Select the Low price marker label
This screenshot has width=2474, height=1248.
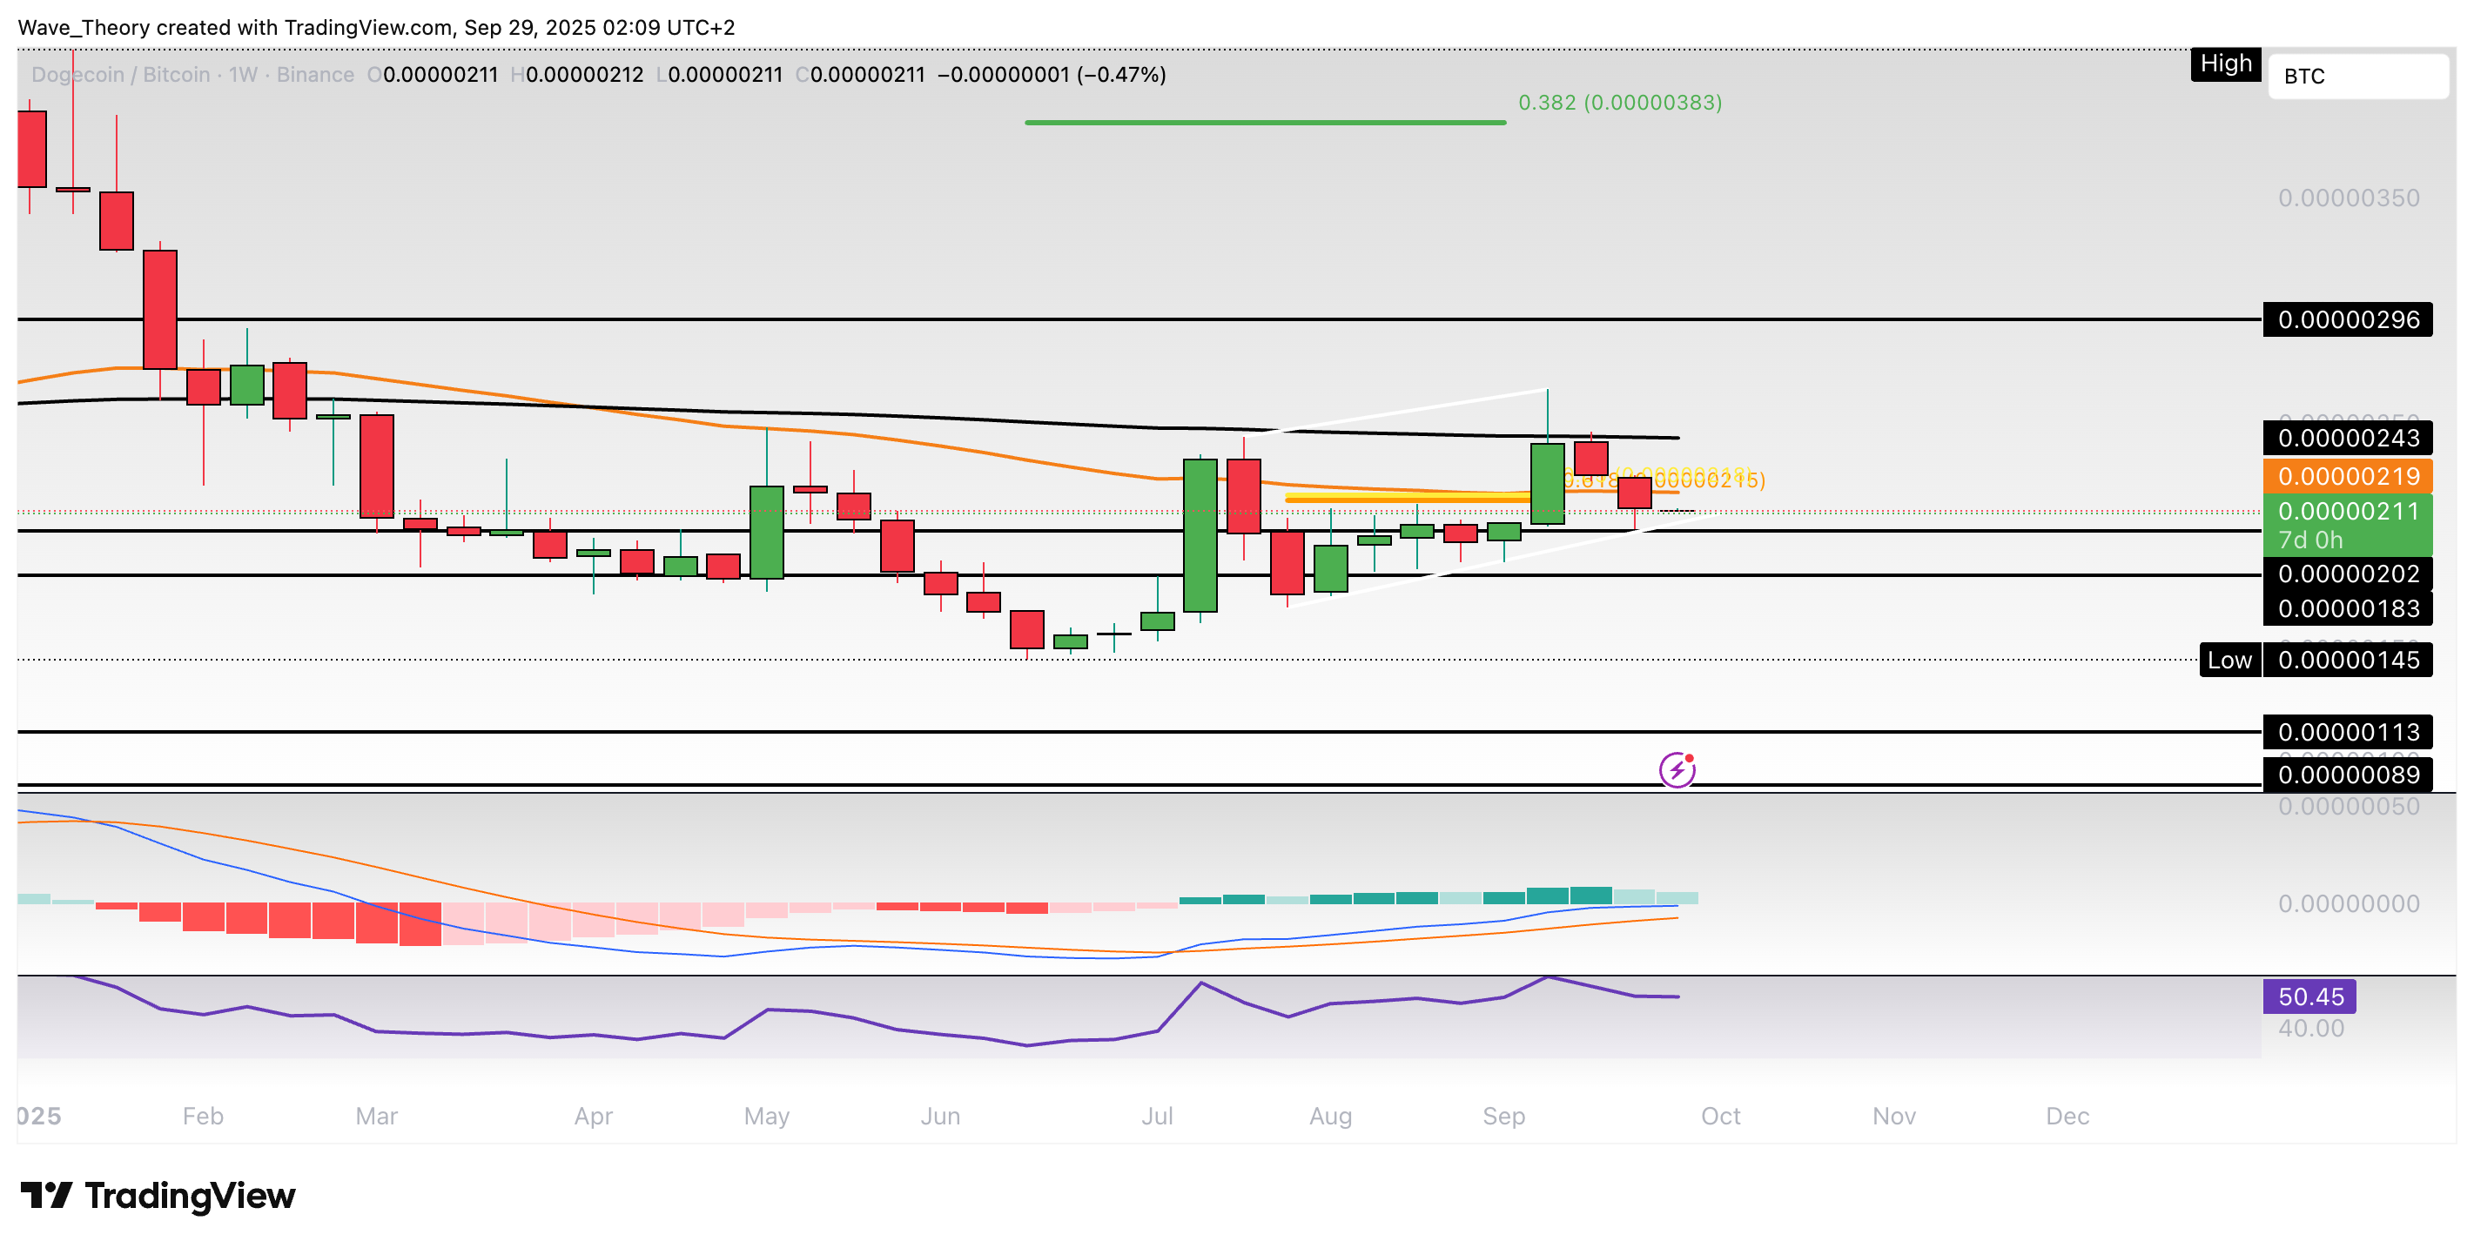point(2229,661)
